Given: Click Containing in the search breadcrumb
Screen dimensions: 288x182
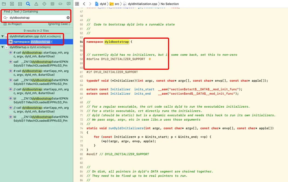Looking at the screenshot, I should pos(30,11).
